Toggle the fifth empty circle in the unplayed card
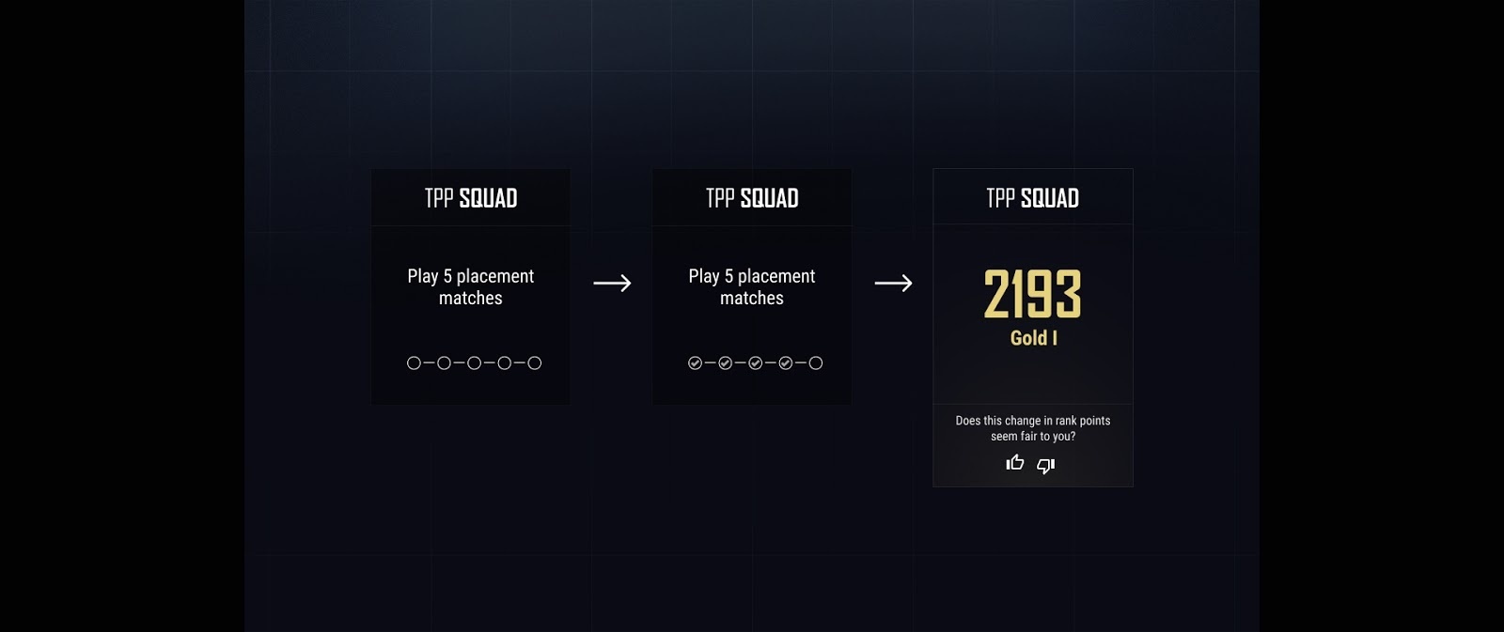This screenshot has height=632, width=1504. 535,363
